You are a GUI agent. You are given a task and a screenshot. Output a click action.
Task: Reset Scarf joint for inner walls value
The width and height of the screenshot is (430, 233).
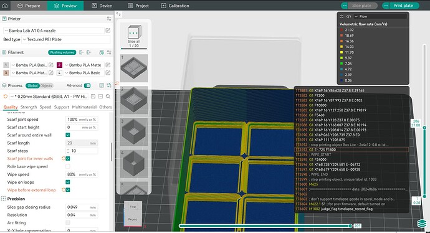coord(63,159)
